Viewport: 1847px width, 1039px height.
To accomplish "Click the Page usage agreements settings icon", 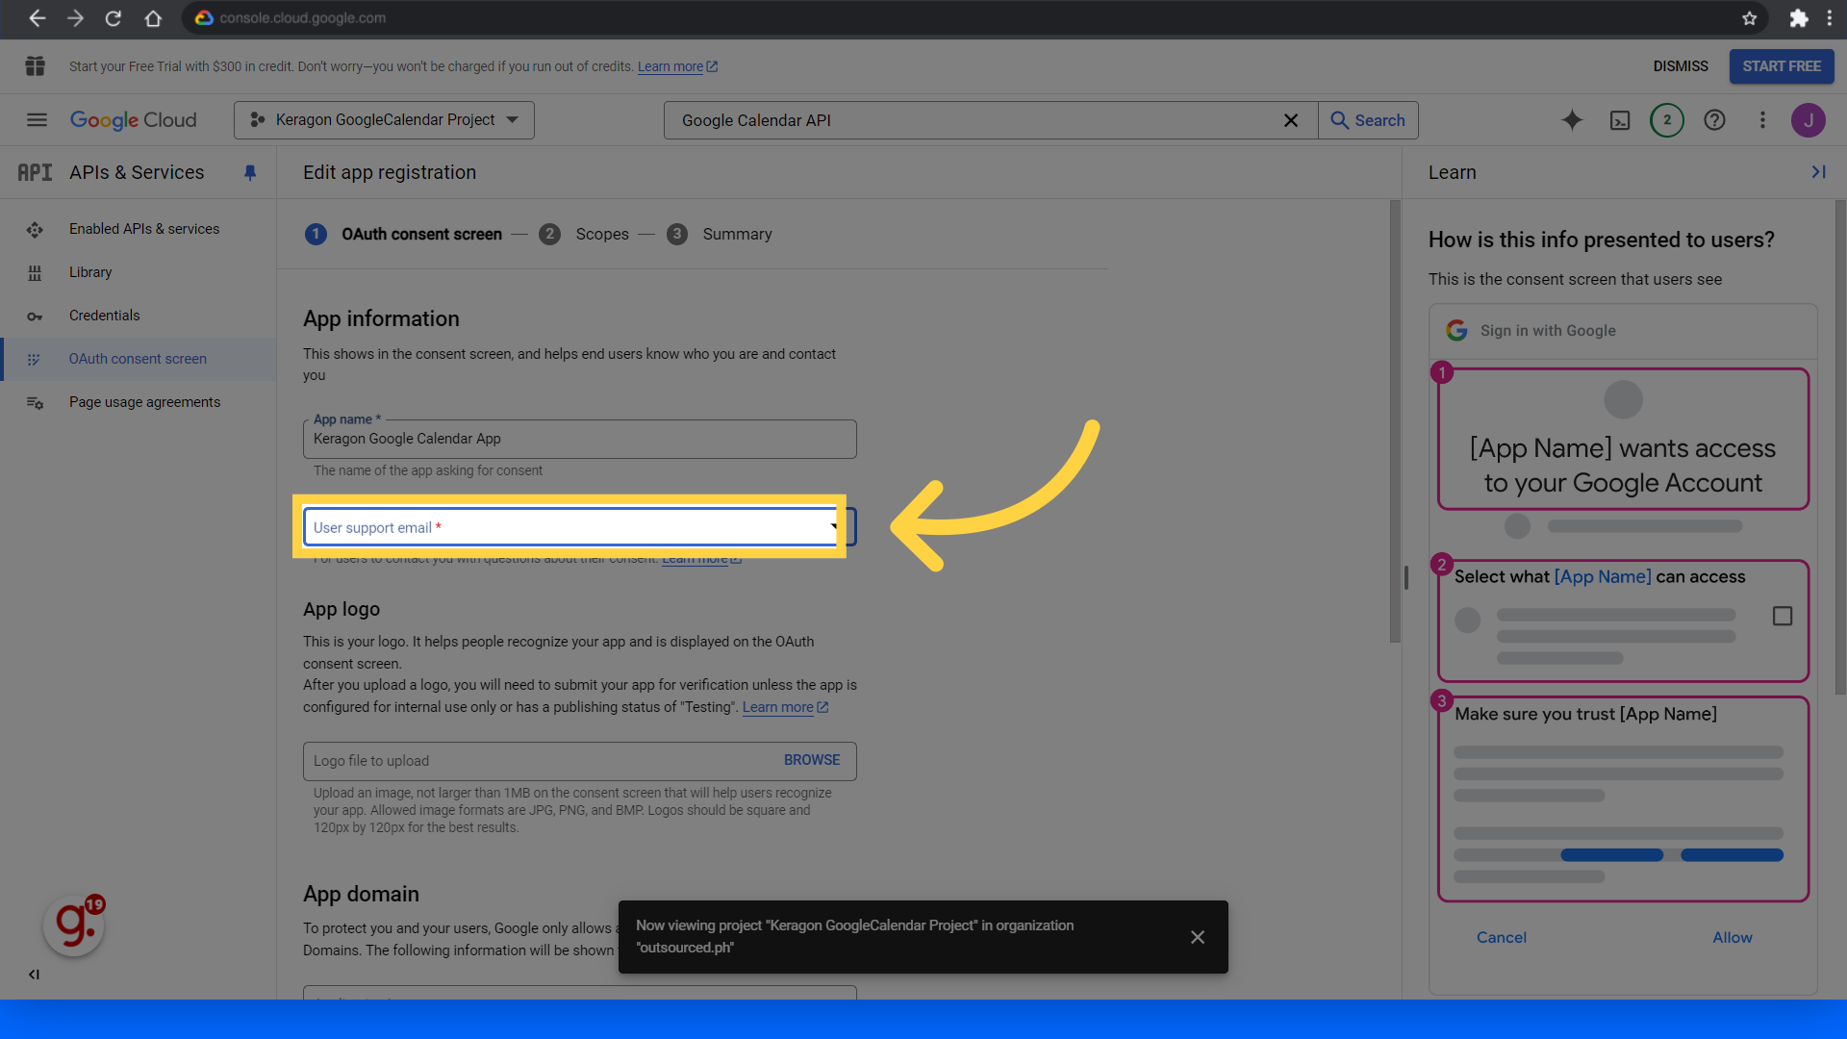I will pyautogui.click(x=35, y=403).
